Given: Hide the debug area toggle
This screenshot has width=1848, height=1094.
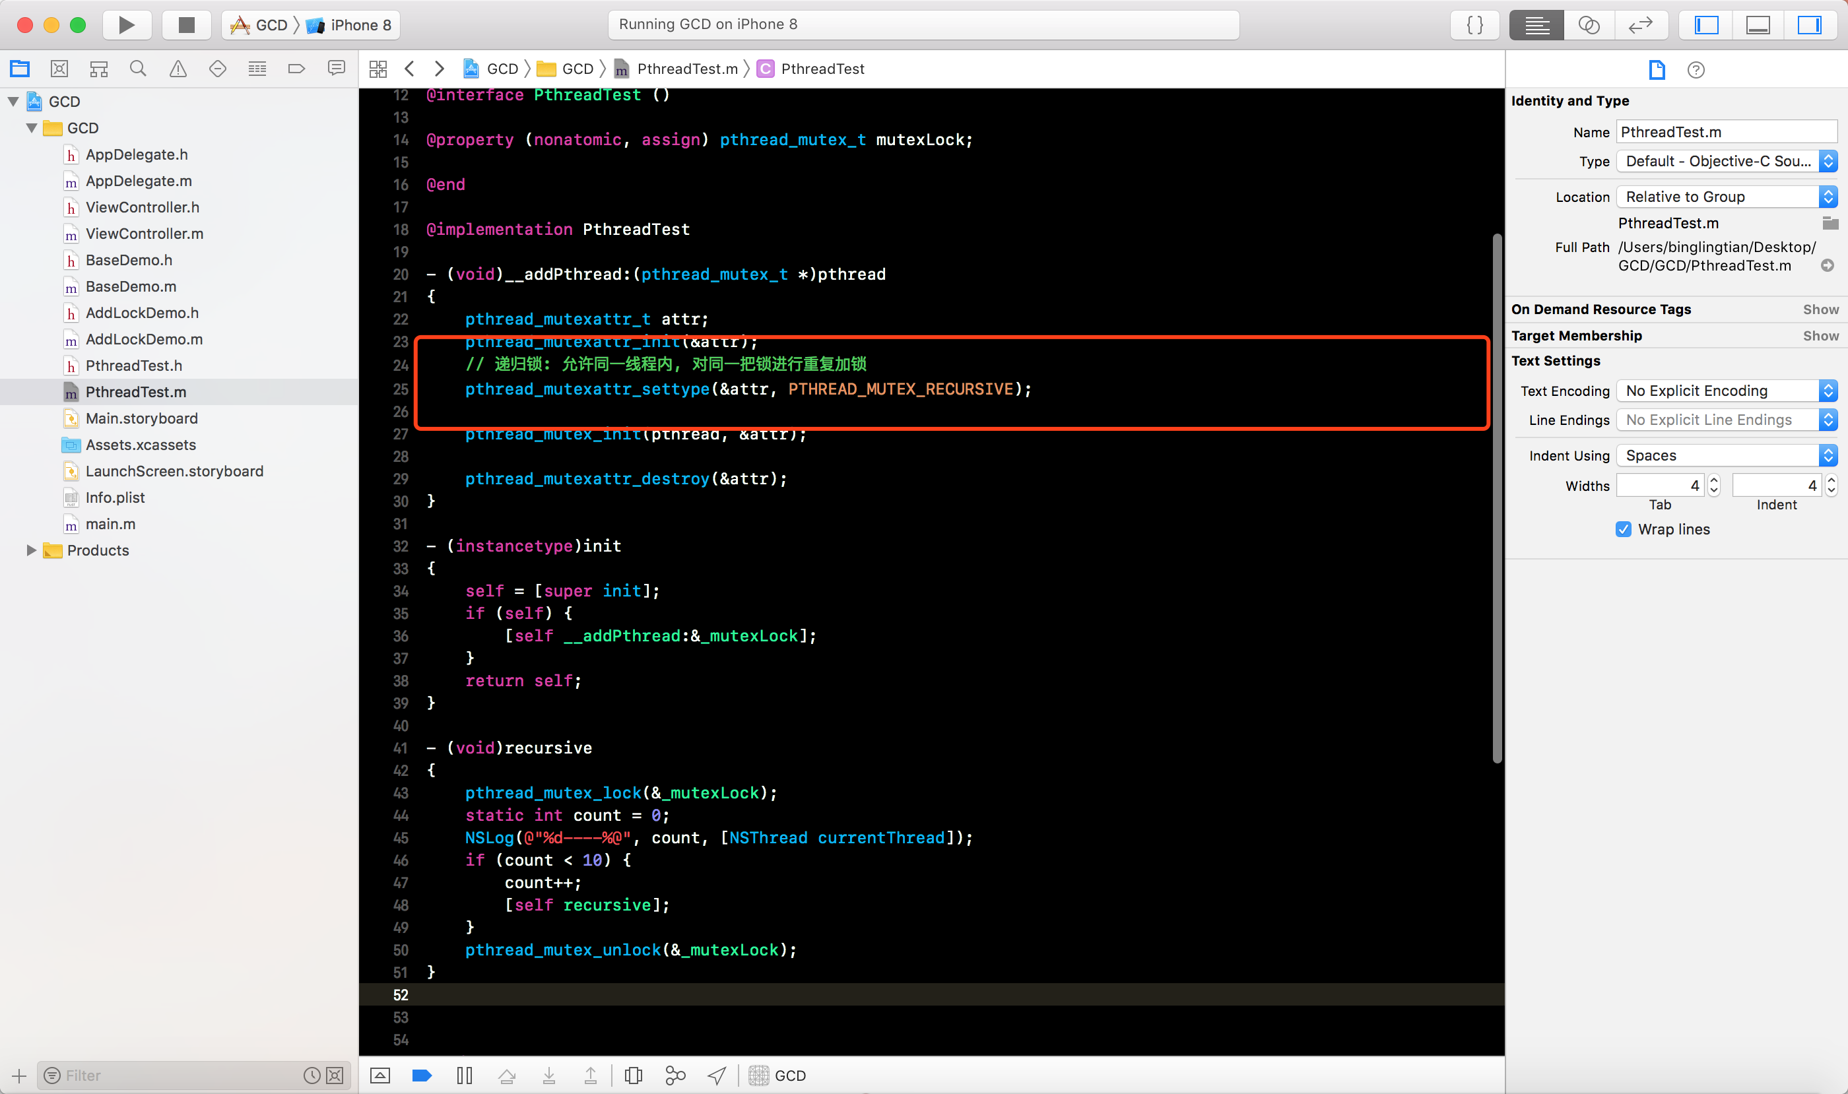Looking at the screenshot, I should click(381, 1076).
